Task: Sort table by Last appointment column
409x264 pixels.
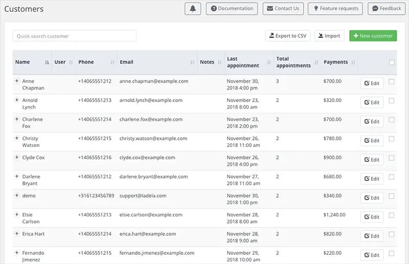Action: click(x=249, y=62)
